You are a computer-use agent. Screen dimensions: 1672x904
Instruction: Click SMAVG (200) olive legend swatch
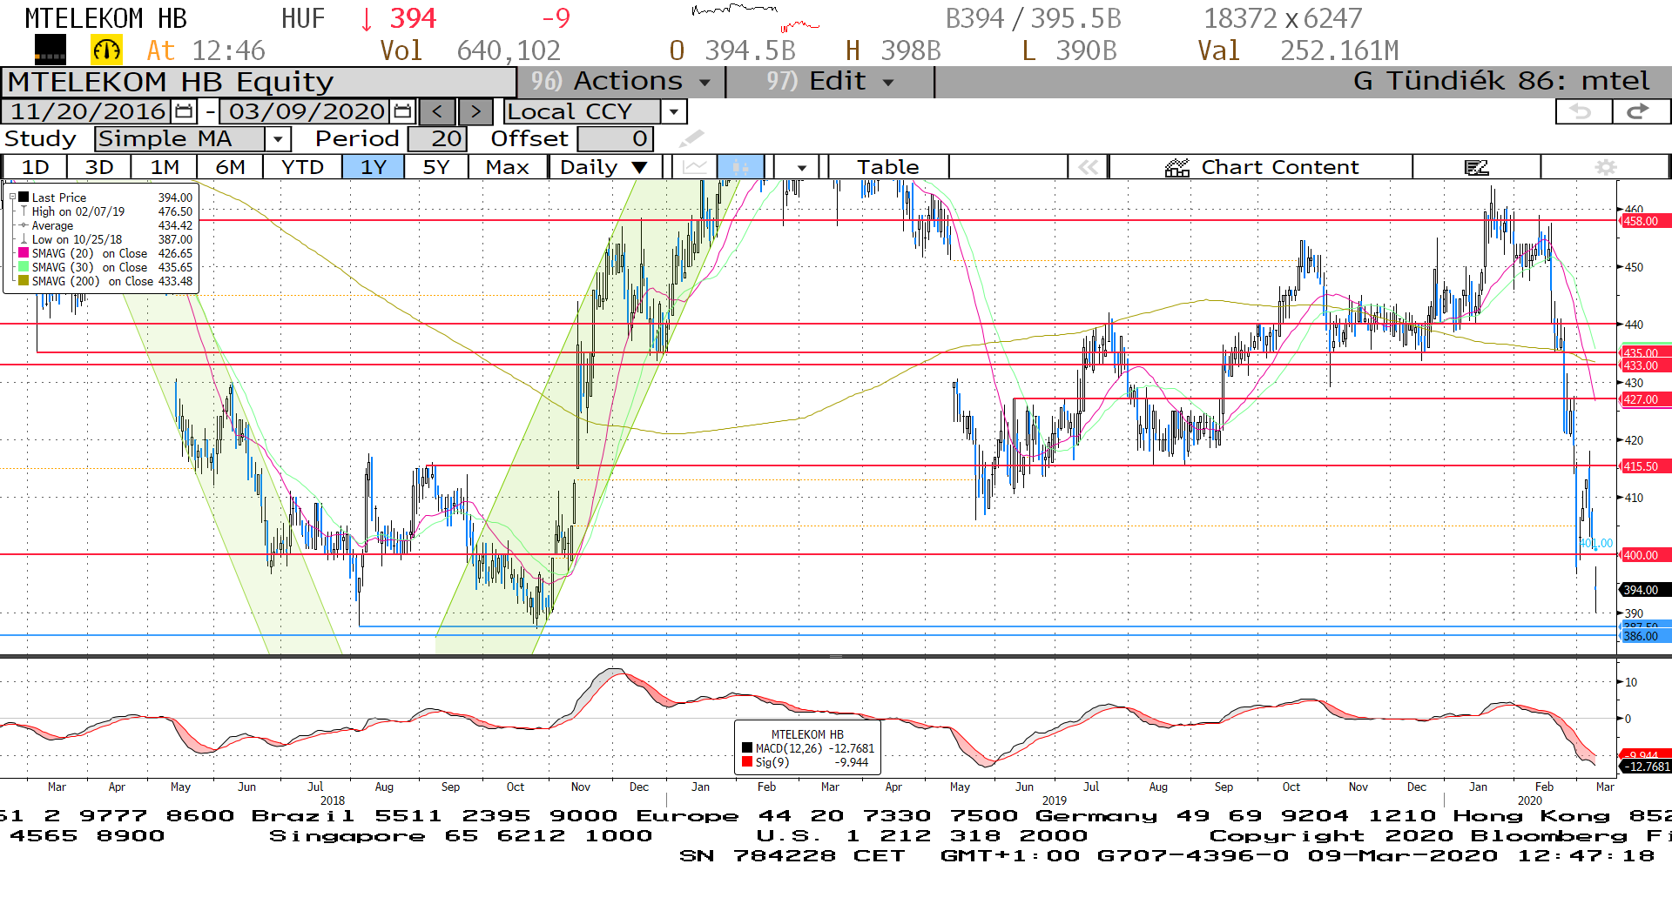pos(24,281)
